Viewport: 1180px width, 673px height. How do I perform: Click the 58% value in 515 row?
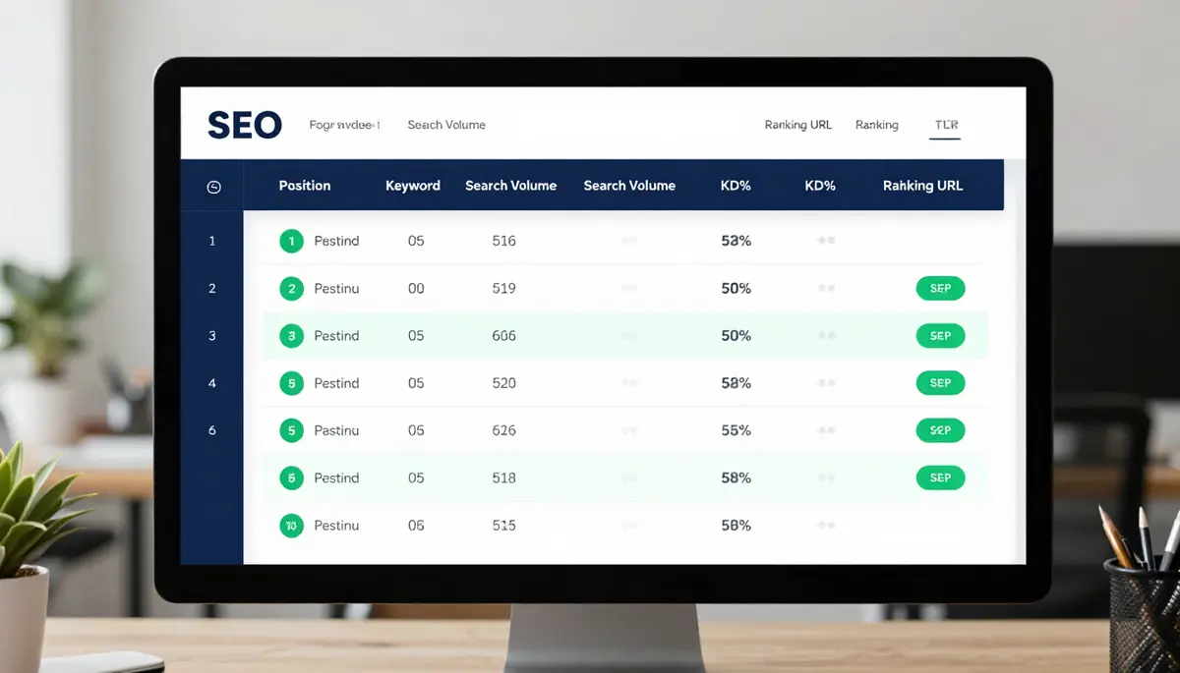(736, 526)
